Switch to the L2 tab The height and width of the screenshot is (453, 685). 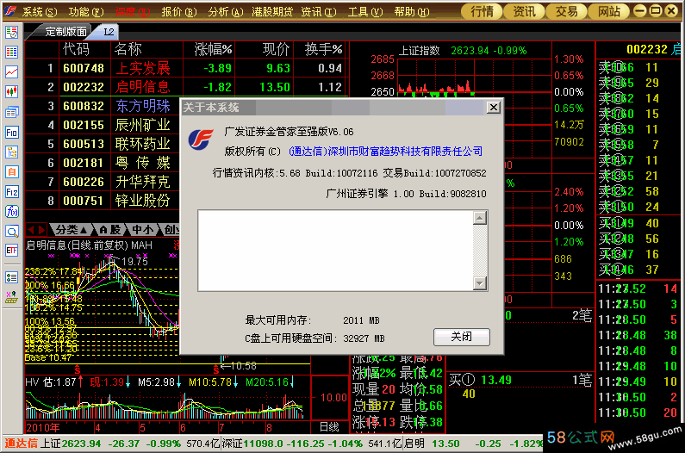(x=109, y=32)
